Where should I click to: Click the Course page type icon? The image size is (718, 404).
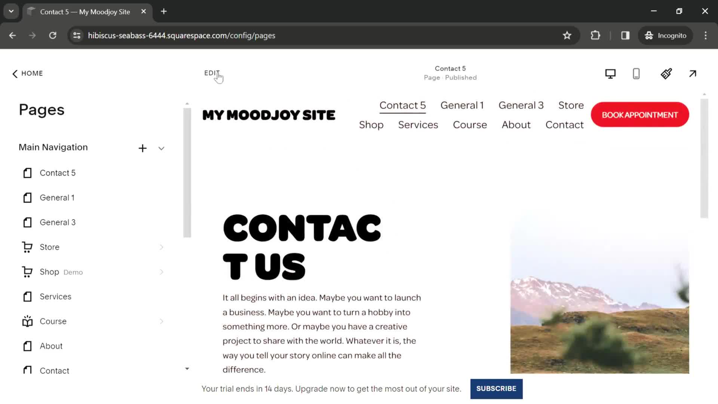tap(27, 321)
